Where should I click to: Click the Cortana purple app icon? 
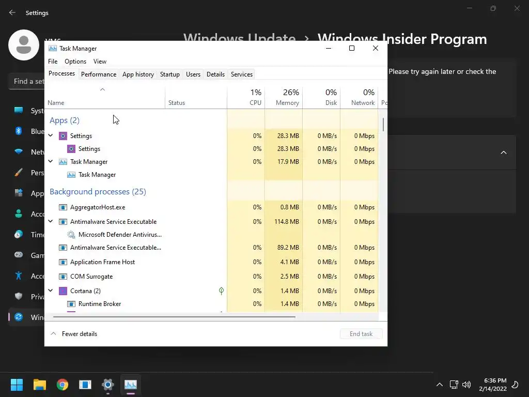tap(63, 291)
